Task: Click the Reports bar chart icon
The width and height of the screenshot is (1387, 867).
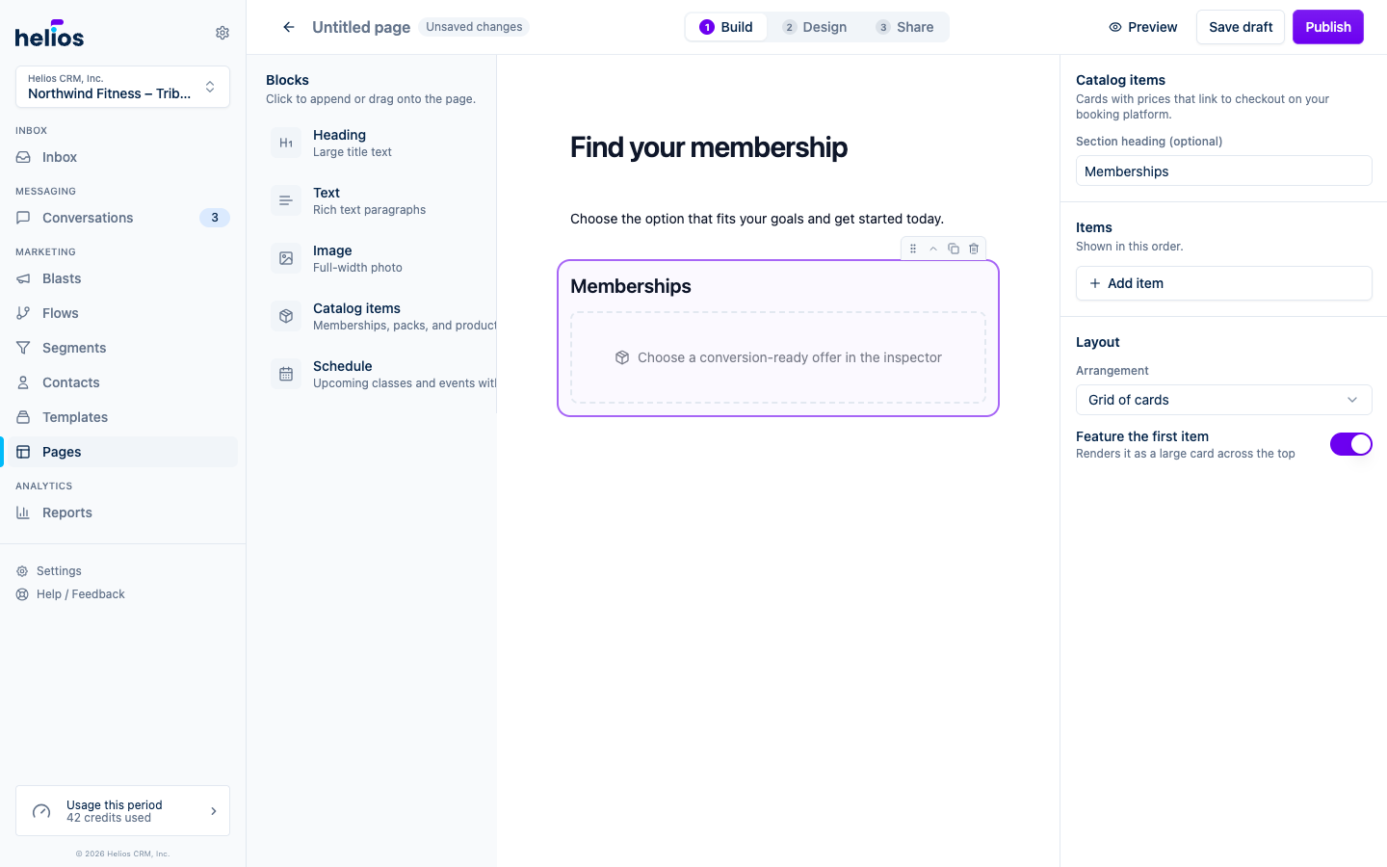Action: (23, 512)
